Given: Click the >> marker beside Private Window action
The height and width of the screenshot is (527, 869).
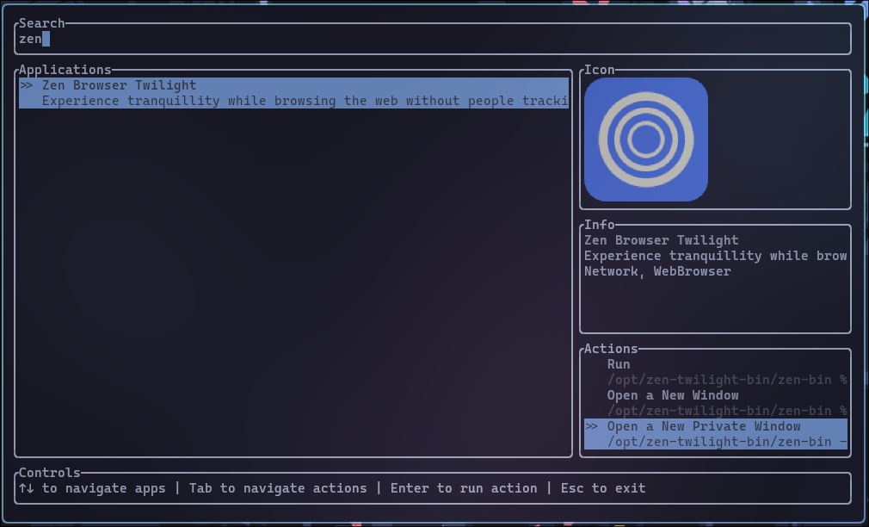Looking at the screenshot, I should coord(591,426).
